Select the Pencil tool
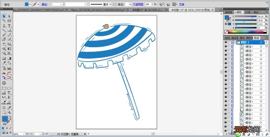Viewport: 270px width, 137px height. [9, 35]
